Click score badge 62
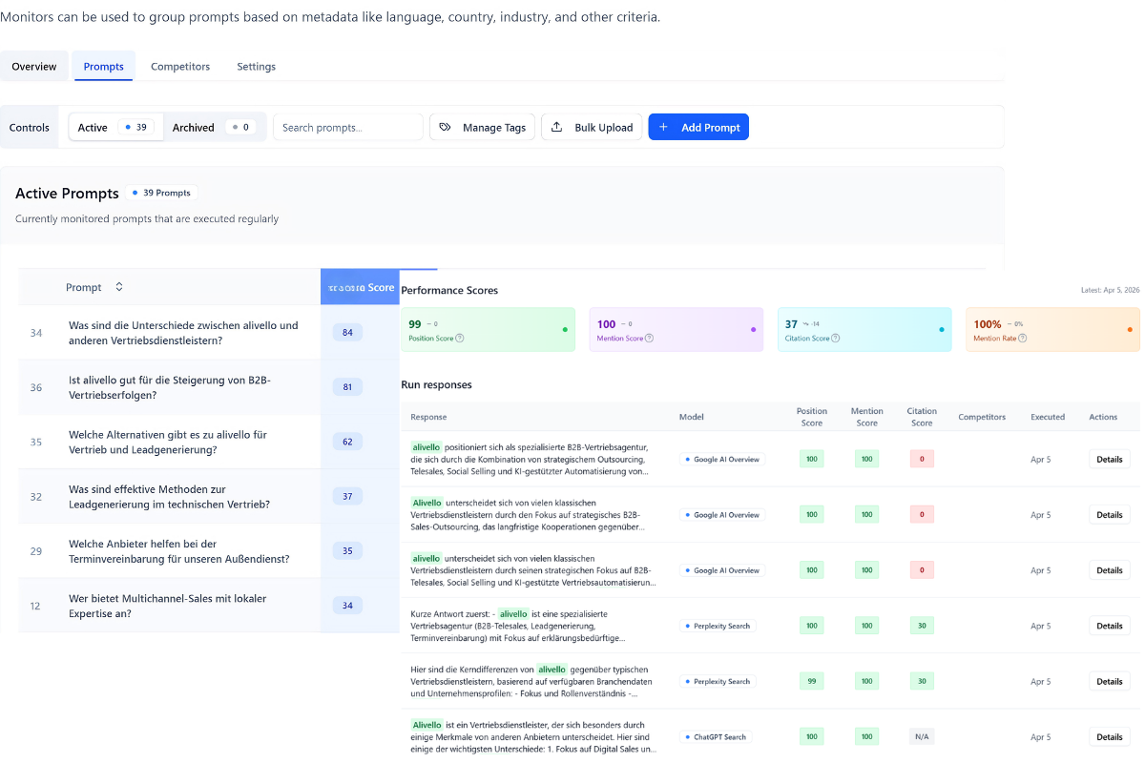This screenshot has height=763, width=1145. click(x=347, y=442)
